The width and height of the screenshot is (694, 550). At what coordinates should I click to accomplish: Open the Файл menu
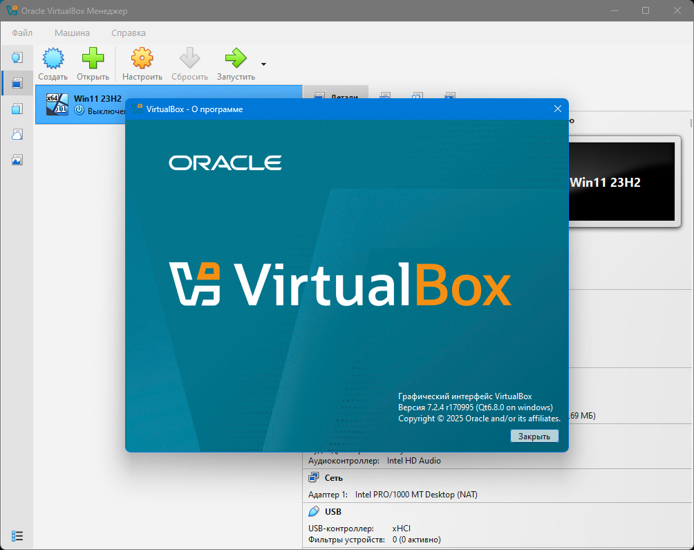click(x=22, y=33)
